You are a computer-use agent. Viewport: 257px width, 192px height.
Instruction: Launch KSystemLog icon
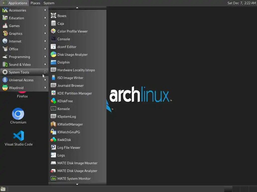53,116
